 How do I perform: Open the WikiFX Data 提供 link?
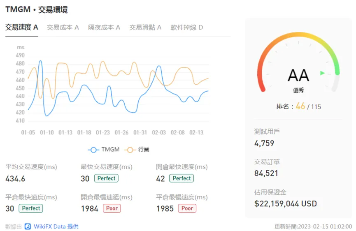[x=56, y=226]
